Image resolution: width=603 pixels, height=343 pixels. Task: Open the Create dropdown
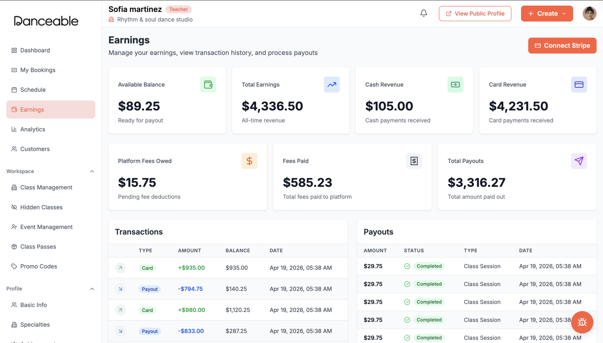tap(547, 14)
